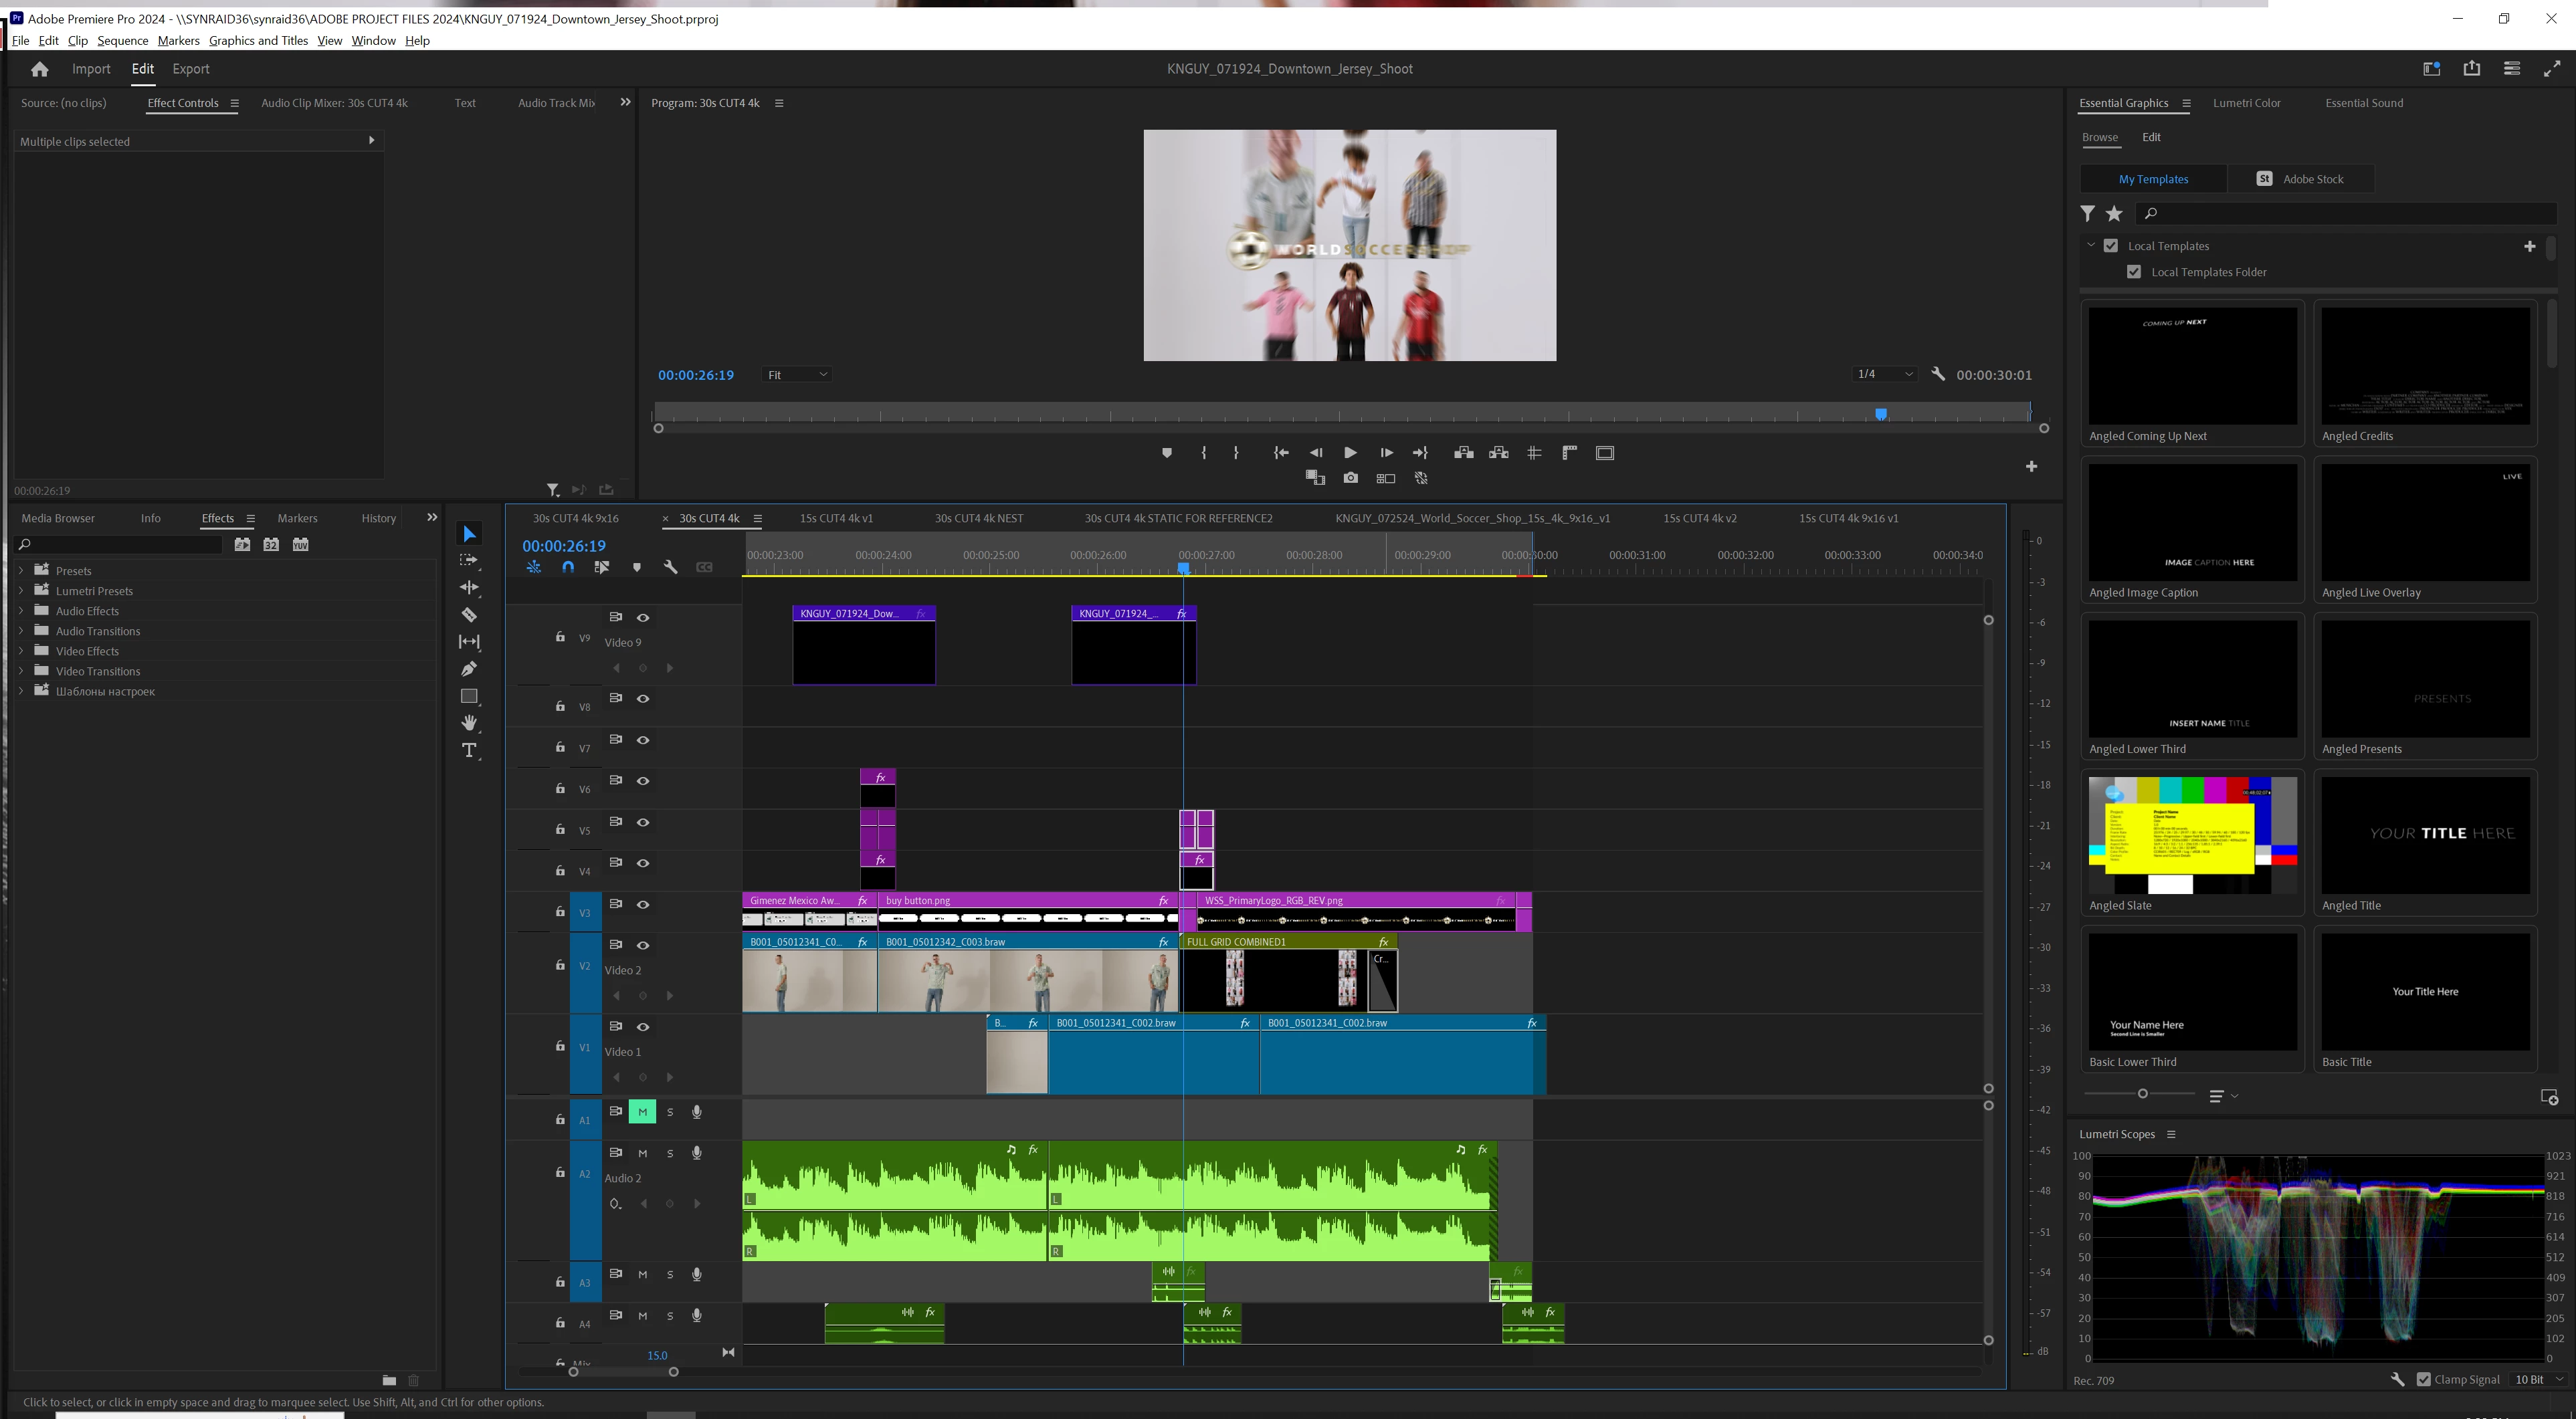Select the Type tool
The width and height of the screenshot is (2576, 1419).
468,750
